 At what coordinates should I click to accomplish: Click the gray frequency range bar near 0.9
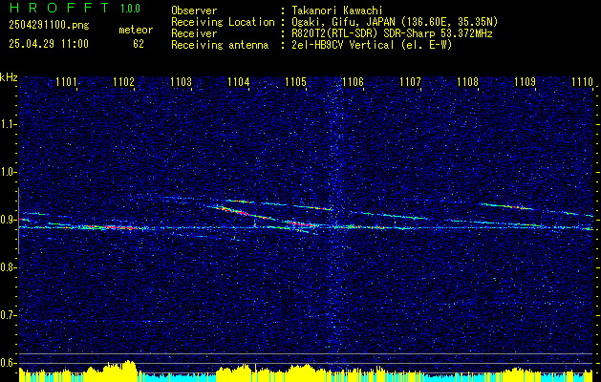[x=18, y=221]
